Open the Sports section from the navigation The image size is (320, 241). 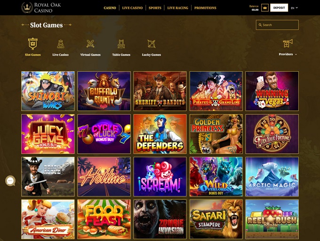[x=155, y=8]
